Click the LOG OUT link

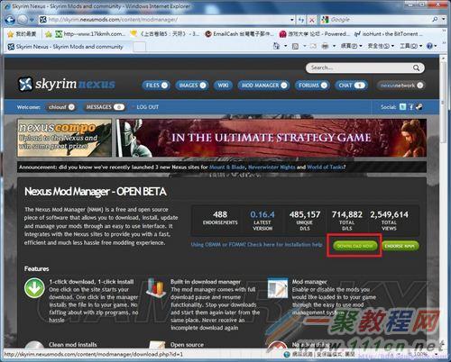coord(147,107)
